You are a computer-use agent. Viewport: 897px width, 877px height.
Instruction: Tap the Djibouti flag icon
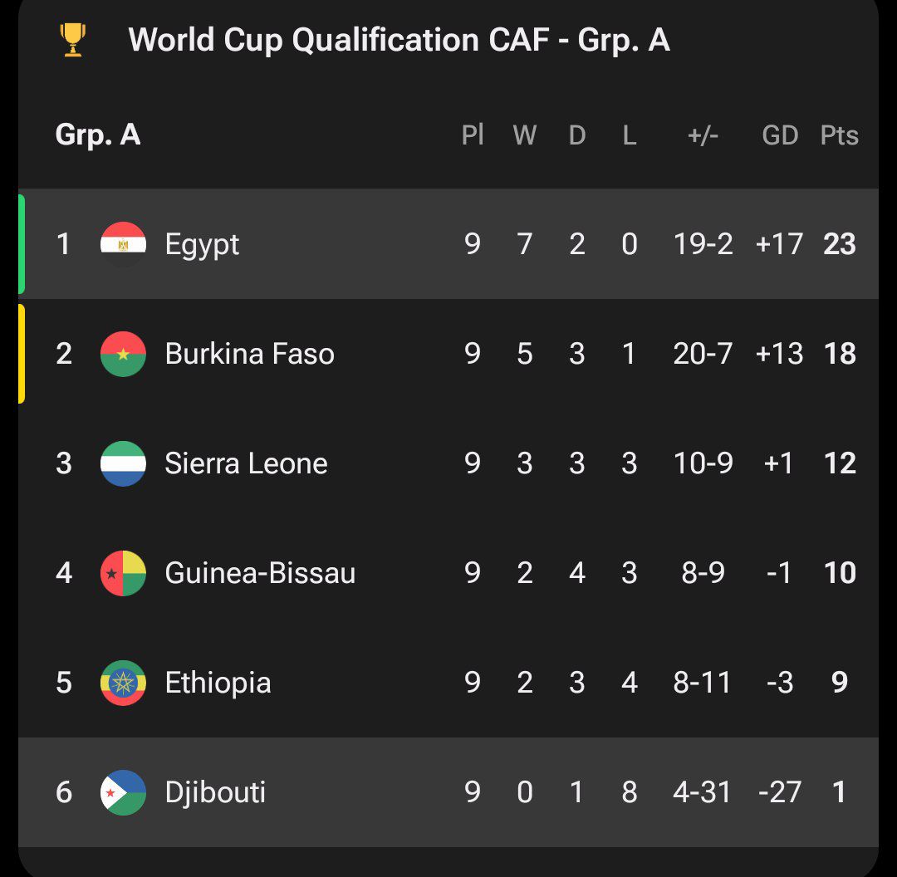coord(123,792)
